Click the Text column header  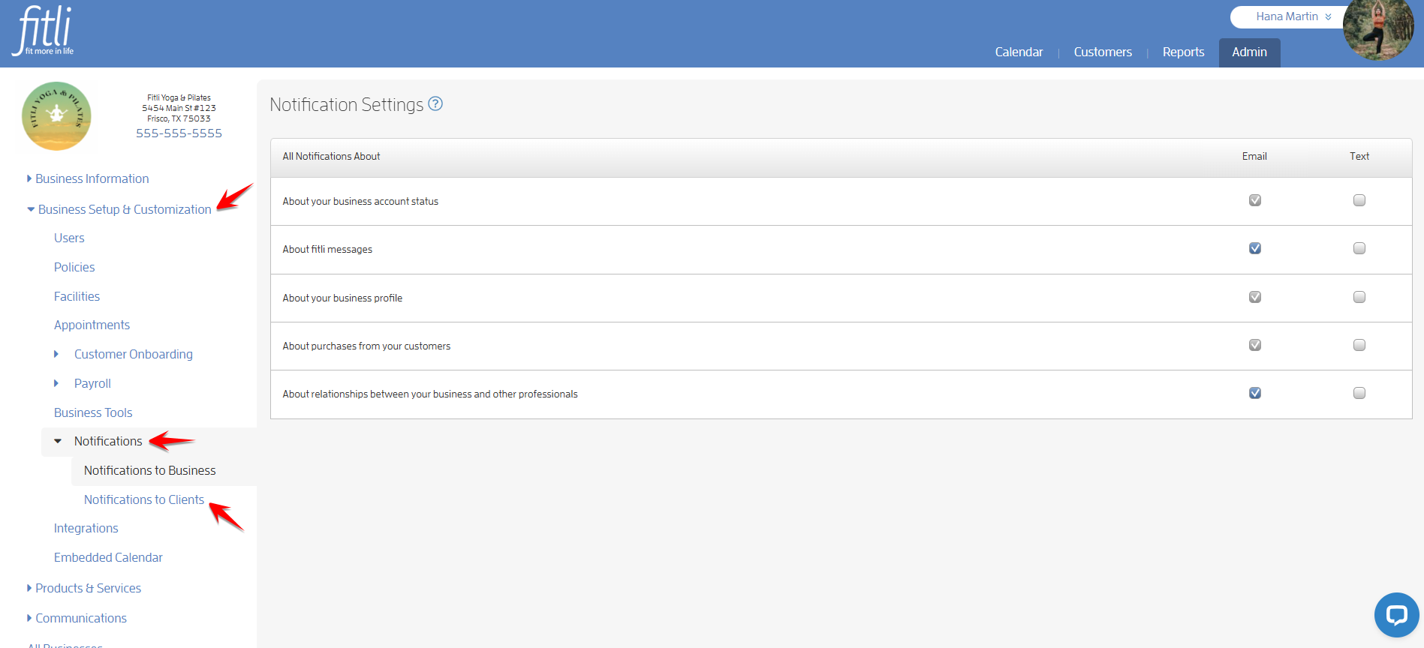tap(1359, 156)
